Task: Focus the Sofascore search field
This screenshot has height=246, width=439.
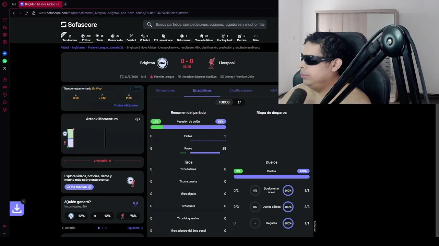Action: [205, 25]
